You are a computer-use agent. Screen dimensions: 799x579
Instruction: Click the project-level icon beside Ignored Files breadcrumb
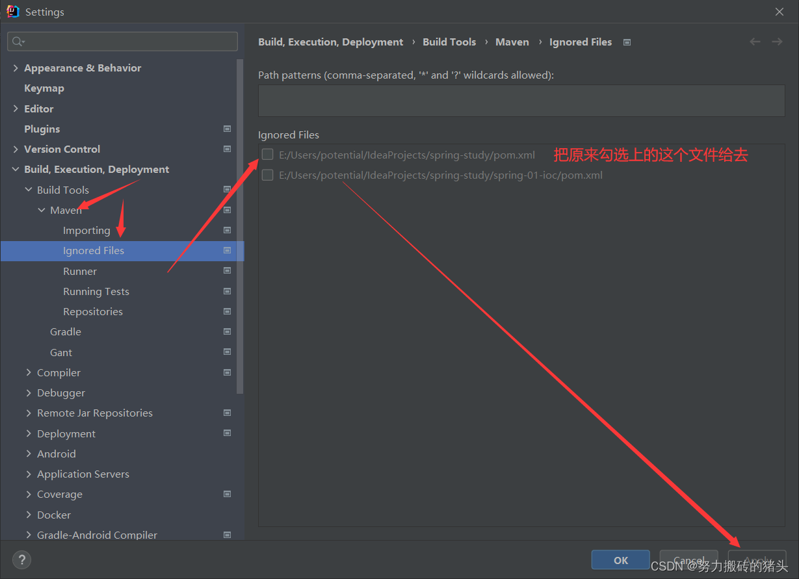(x=627, y=42)
